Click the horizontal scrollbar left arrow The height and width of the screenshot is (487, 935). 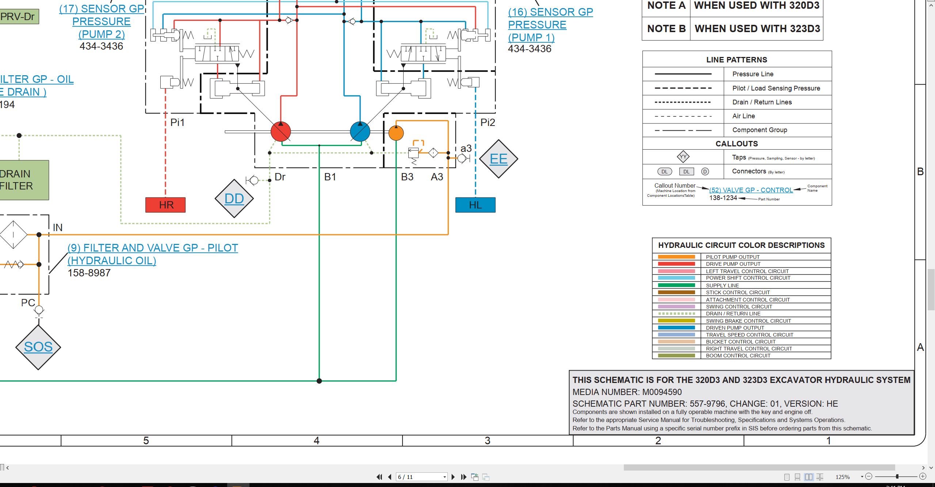[8, 467]
